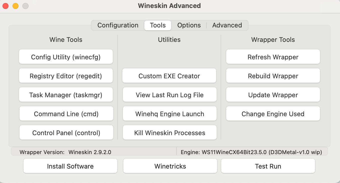This screenshot has width=340, height=183.
Task: Choose Update Wrapper
Action: (x=273, y=95)
